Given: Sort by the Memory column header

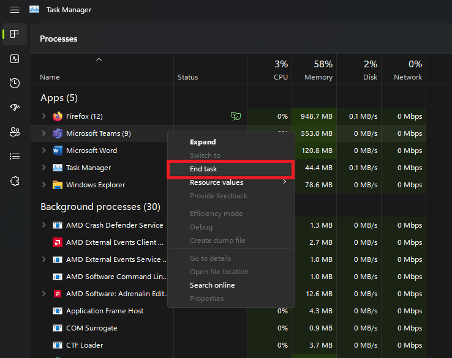Looking at the screenshot, I should 314,70.
